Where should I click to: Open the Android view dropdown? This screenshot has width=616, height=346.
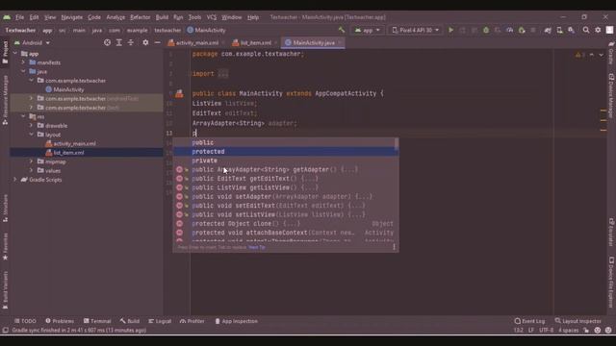click(x=32, y=42)
